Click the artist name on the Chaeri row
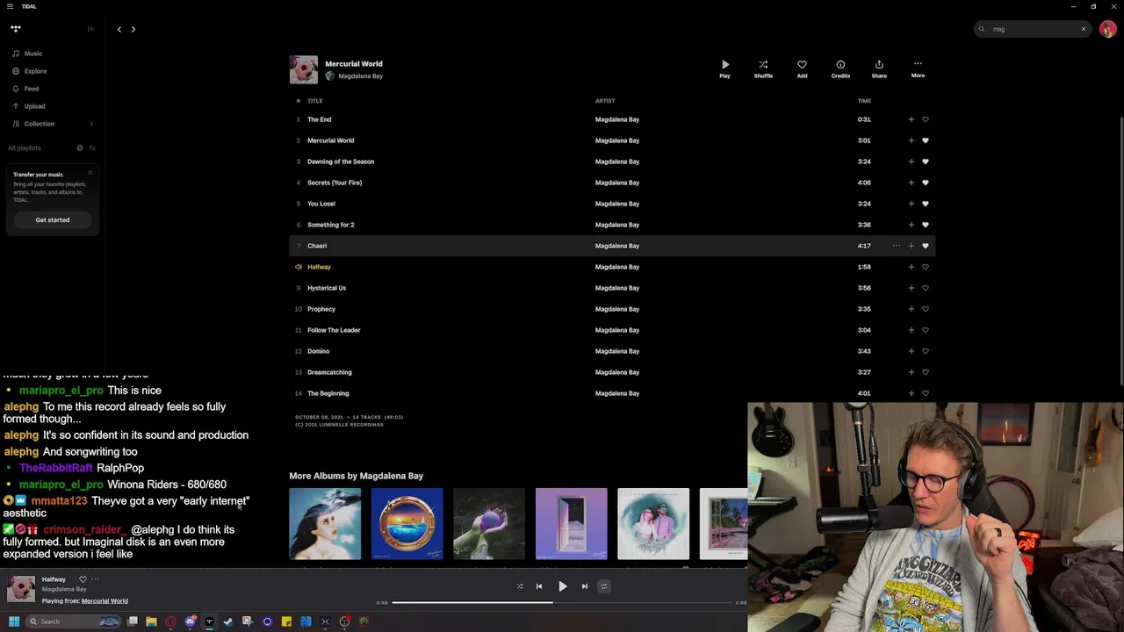Screen dimensions: 1124x632 coord(617,246)
